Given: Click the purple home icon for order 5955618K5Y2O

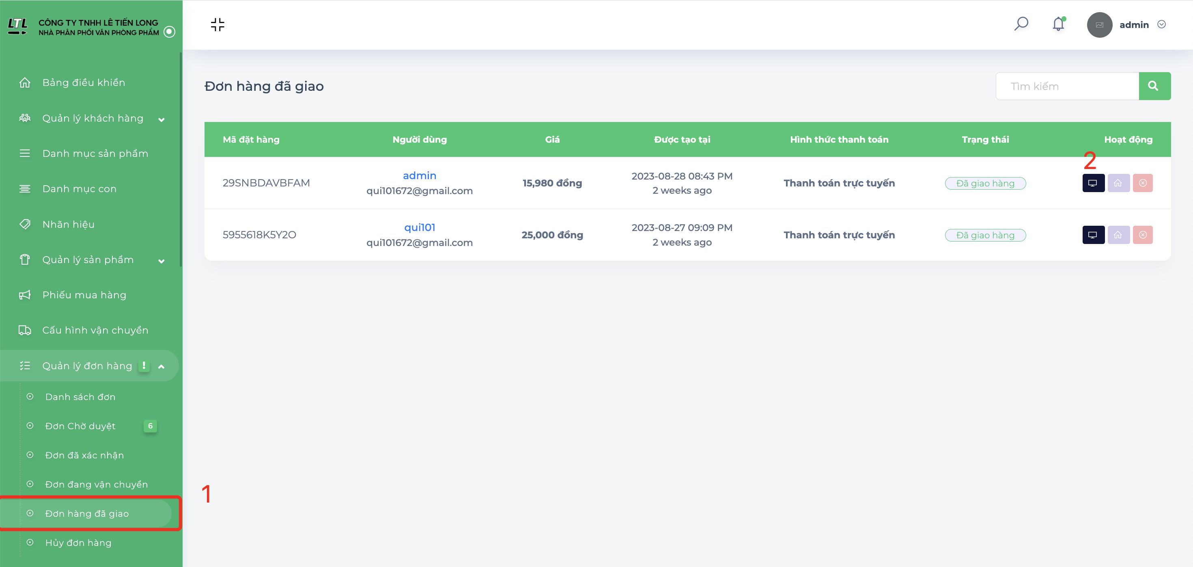Looking at the screenshot, I should click(1118, 235).
